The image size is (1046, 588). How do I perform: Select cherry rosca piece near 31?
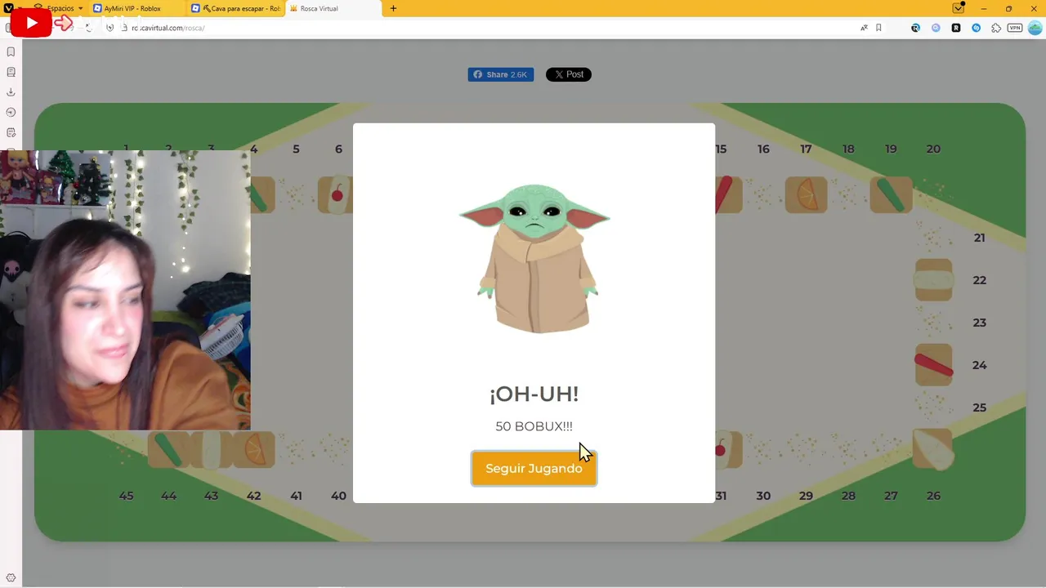pyautogui.click(x=728, y=449)
